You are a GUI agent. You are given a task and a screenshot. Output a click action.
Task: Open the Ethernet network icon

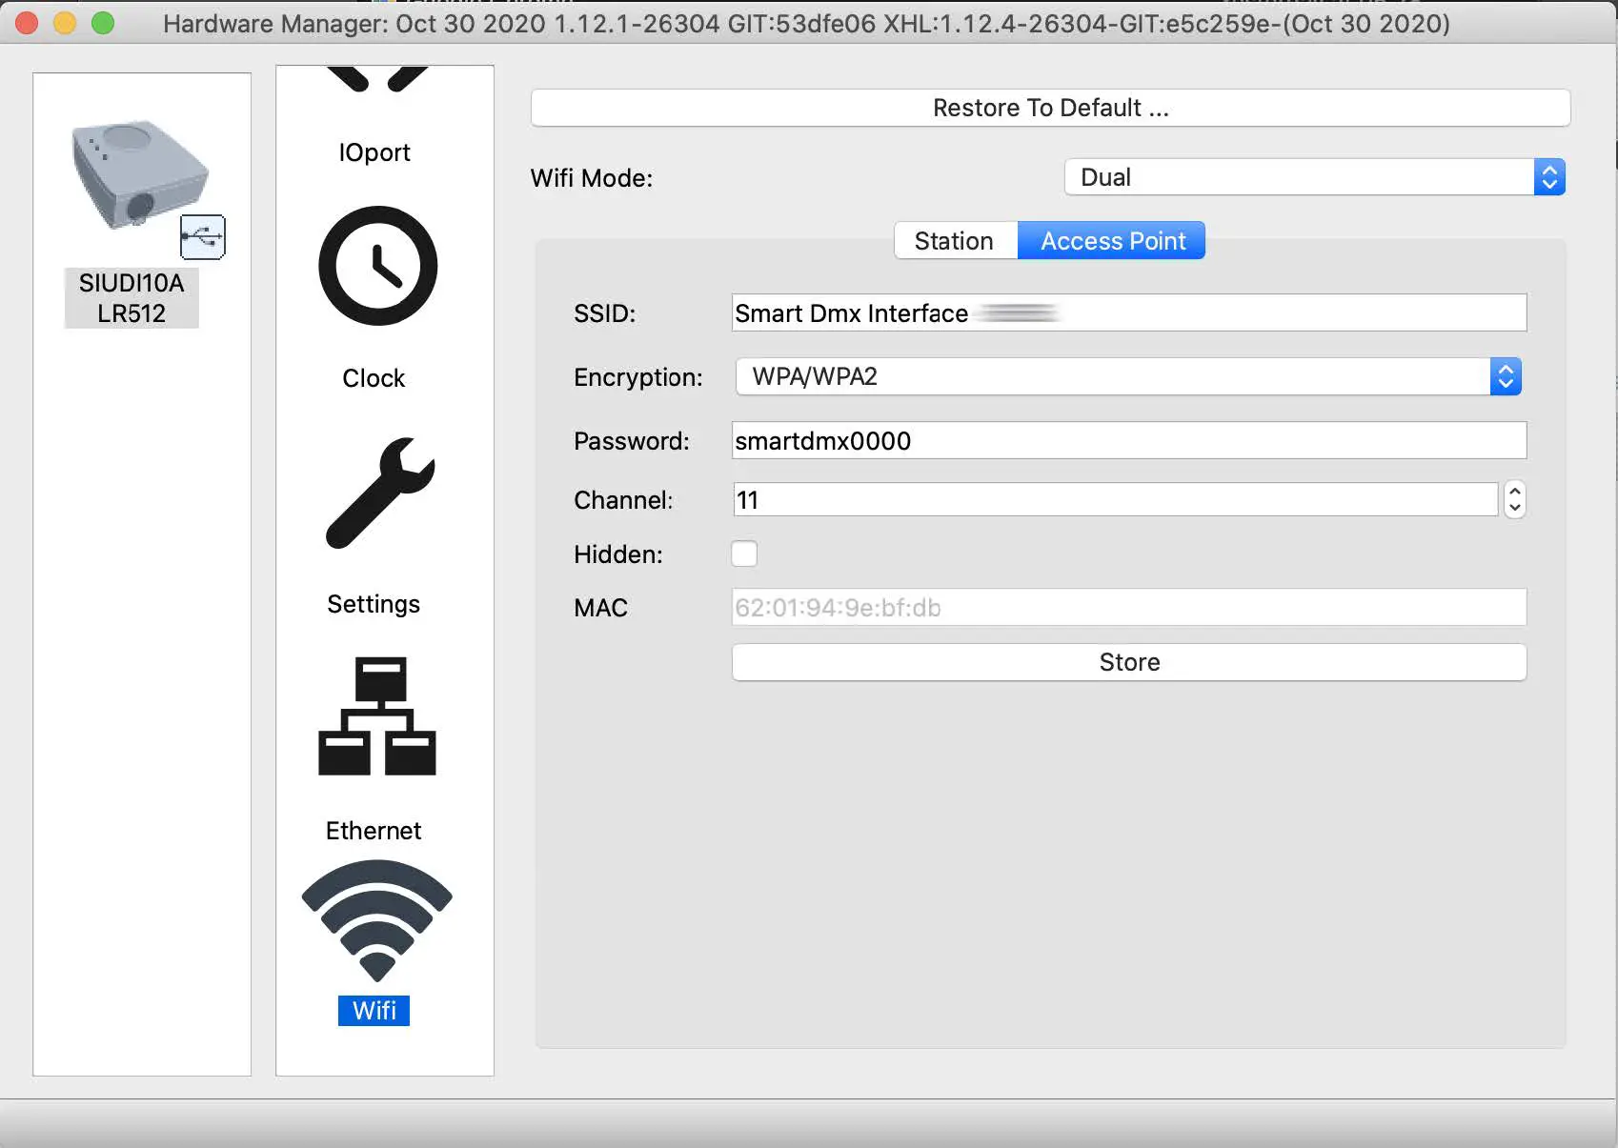pyautogui.click(x=375, y=715)
